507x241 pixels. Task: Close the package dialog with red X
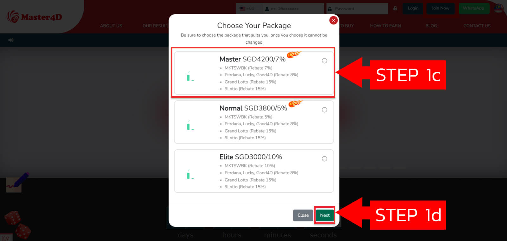pos(333,20)
